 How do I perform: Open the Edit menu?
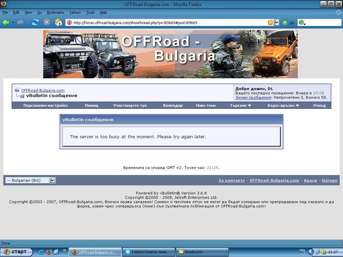point(16,12)
